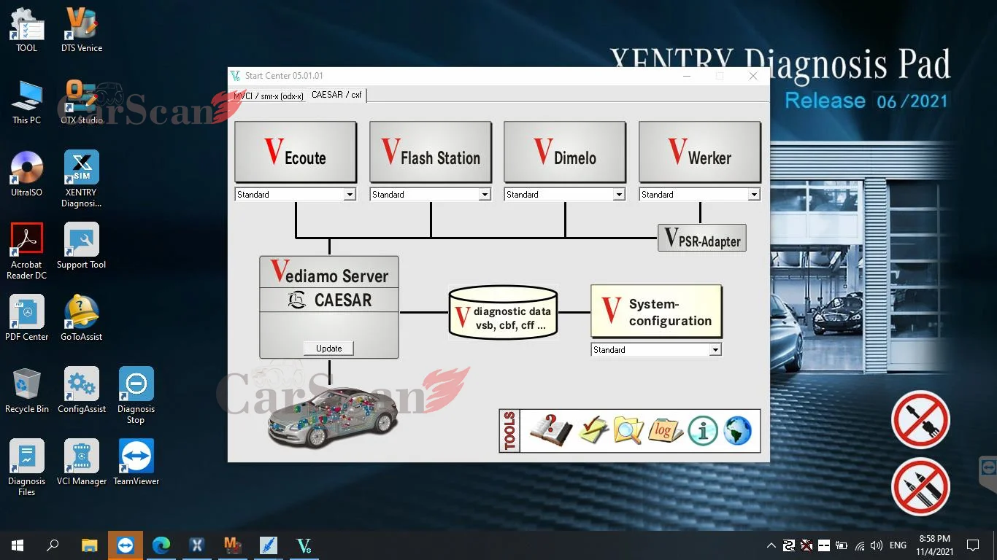Open the System-configuration button

[x=656, y=311]
